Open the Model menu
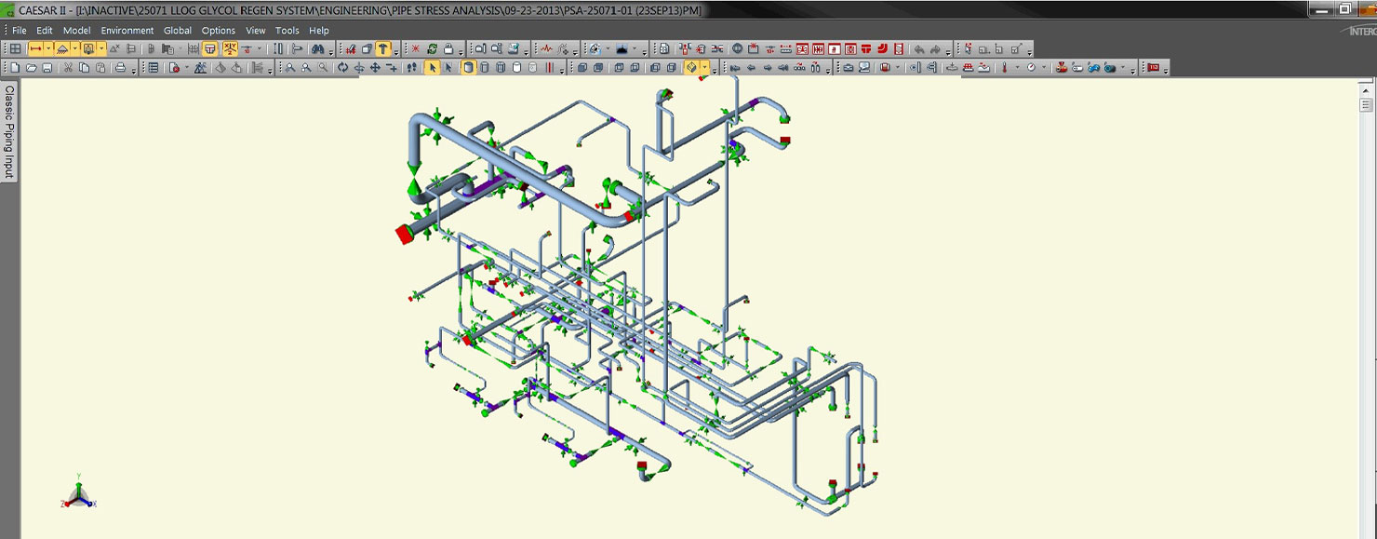Viewport: 1377px width, 539px height. coord(76,31)
